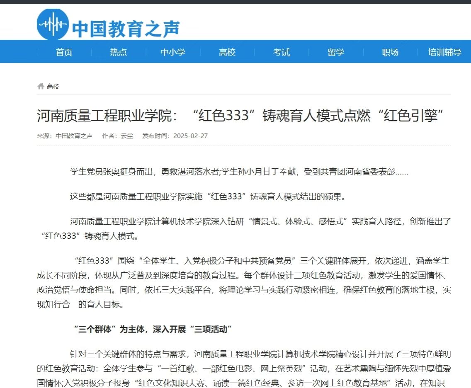Open 高校 in the blue navigation bar
471x388 pixels.
click(227, 52)
